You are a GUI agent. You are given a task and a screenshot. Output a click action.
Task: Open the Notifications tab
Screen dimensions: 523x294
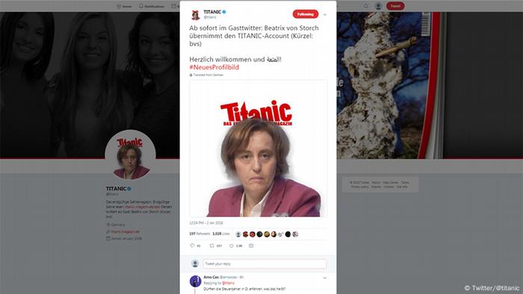point(152,6)
